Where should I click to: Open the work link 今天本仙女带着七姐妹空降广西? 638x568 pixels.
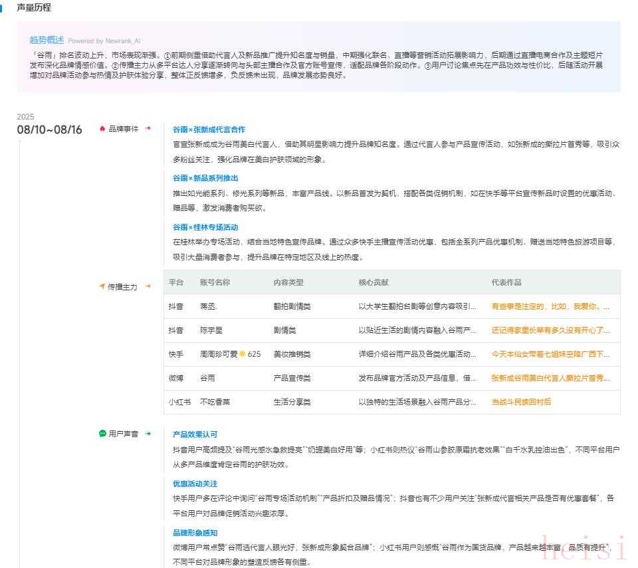tap(550, 354)
